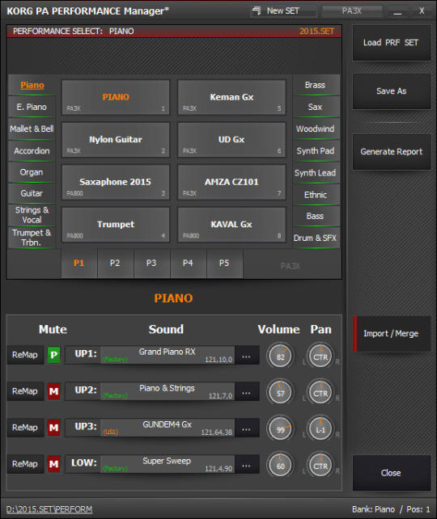Toggle UP2 mute button
Image resolution: width=437 pixels, height=519 pixels.
click(53, 391)
